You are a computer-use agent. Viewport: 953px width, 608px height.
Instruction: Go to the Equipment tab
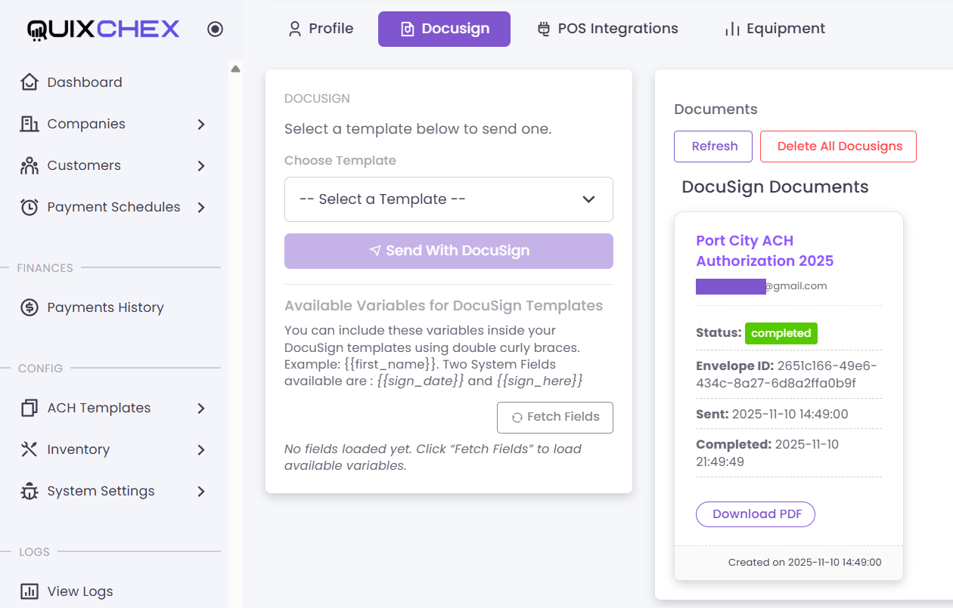[x=775, y=29]
